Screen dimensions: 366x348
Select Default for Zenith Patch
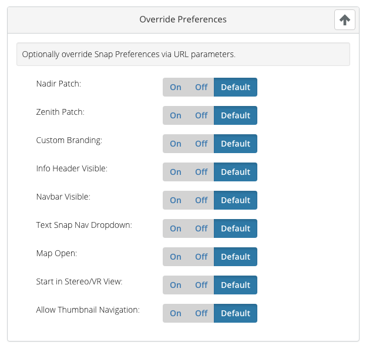[236, 115]
